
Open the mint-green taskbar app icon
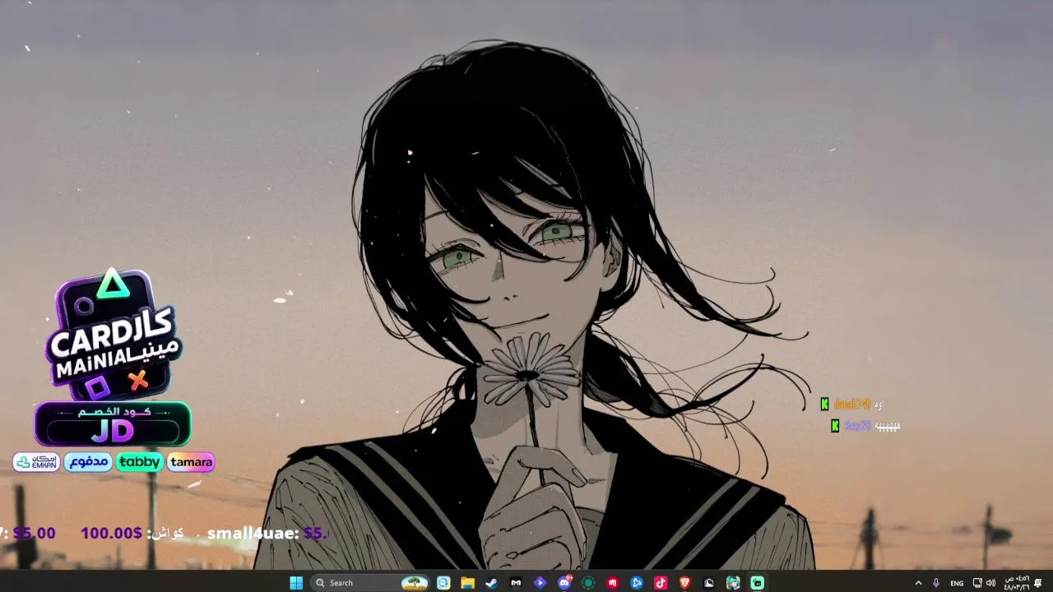(757, 583)
